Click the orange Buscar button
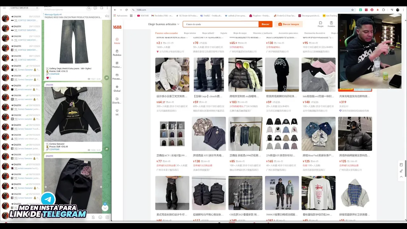This screenshot has width=407, height=229. pyautogui.click(x=266, y=24)
